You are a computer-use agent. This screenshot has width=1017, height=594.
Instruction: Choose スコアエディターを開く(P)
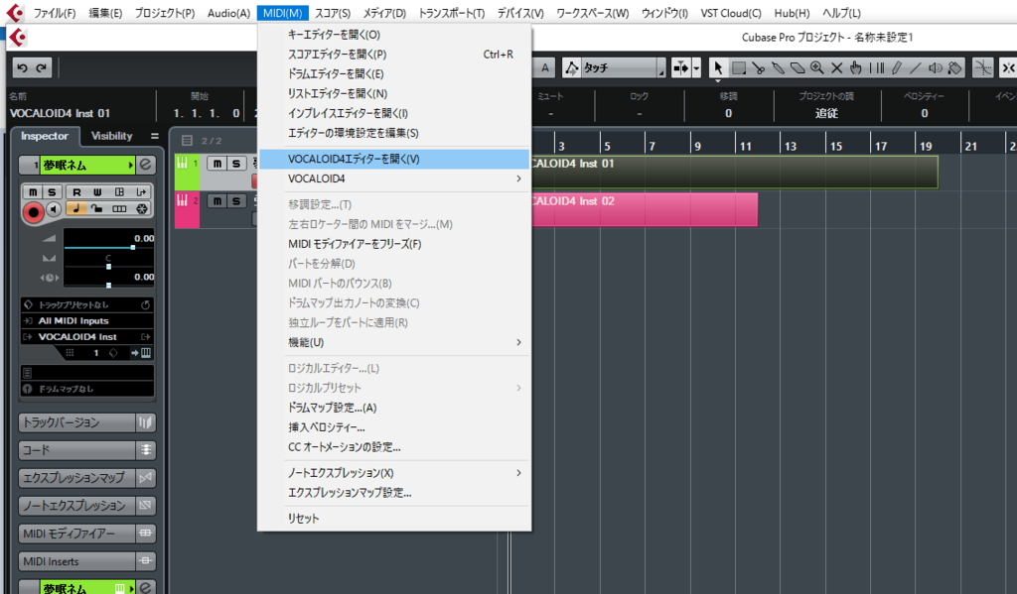[x=394, y=55]
